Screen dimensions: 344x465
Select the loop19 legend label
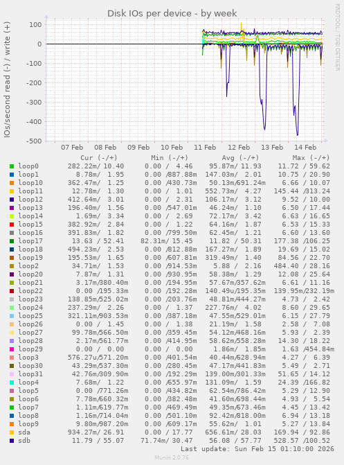30,258
